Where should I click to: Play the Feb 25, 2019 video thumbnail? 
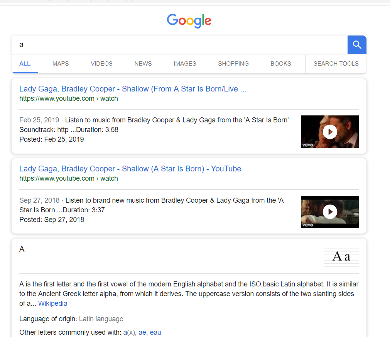[x=329, y=132]
